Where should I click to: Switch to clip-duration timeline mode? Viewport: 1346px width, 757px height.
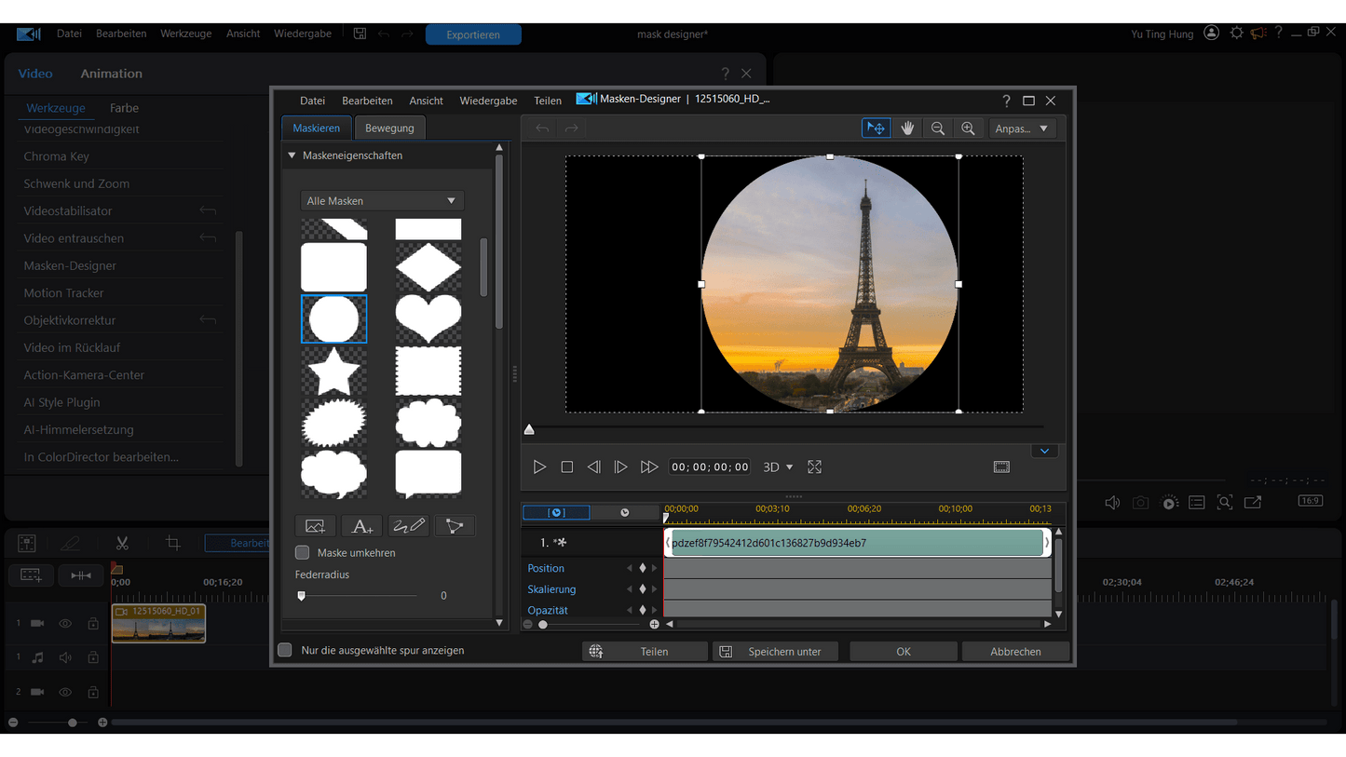[x=556, y=513]
